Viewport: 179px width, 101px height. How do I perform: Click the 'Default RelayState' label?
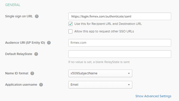pyautogui.click(x=19, y=54)
